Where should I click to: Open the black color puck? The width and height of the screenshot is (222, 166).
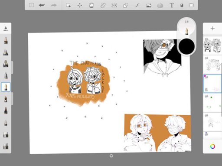coord(186,46)
